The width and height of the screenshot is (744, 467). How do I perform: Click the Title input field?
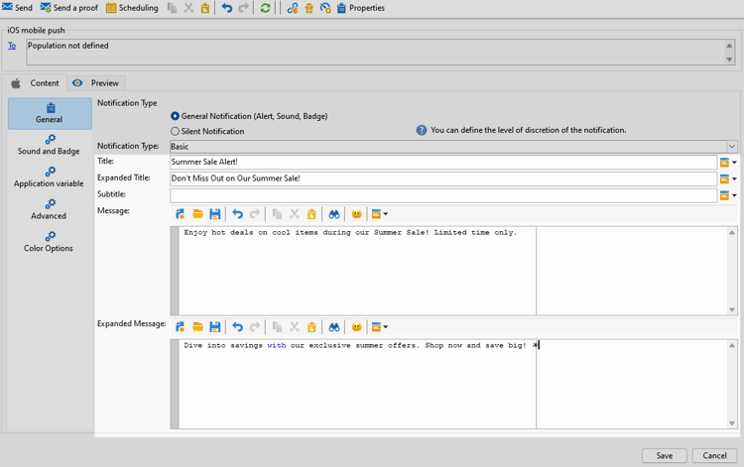pyautogui.click(x=443, y=163)
